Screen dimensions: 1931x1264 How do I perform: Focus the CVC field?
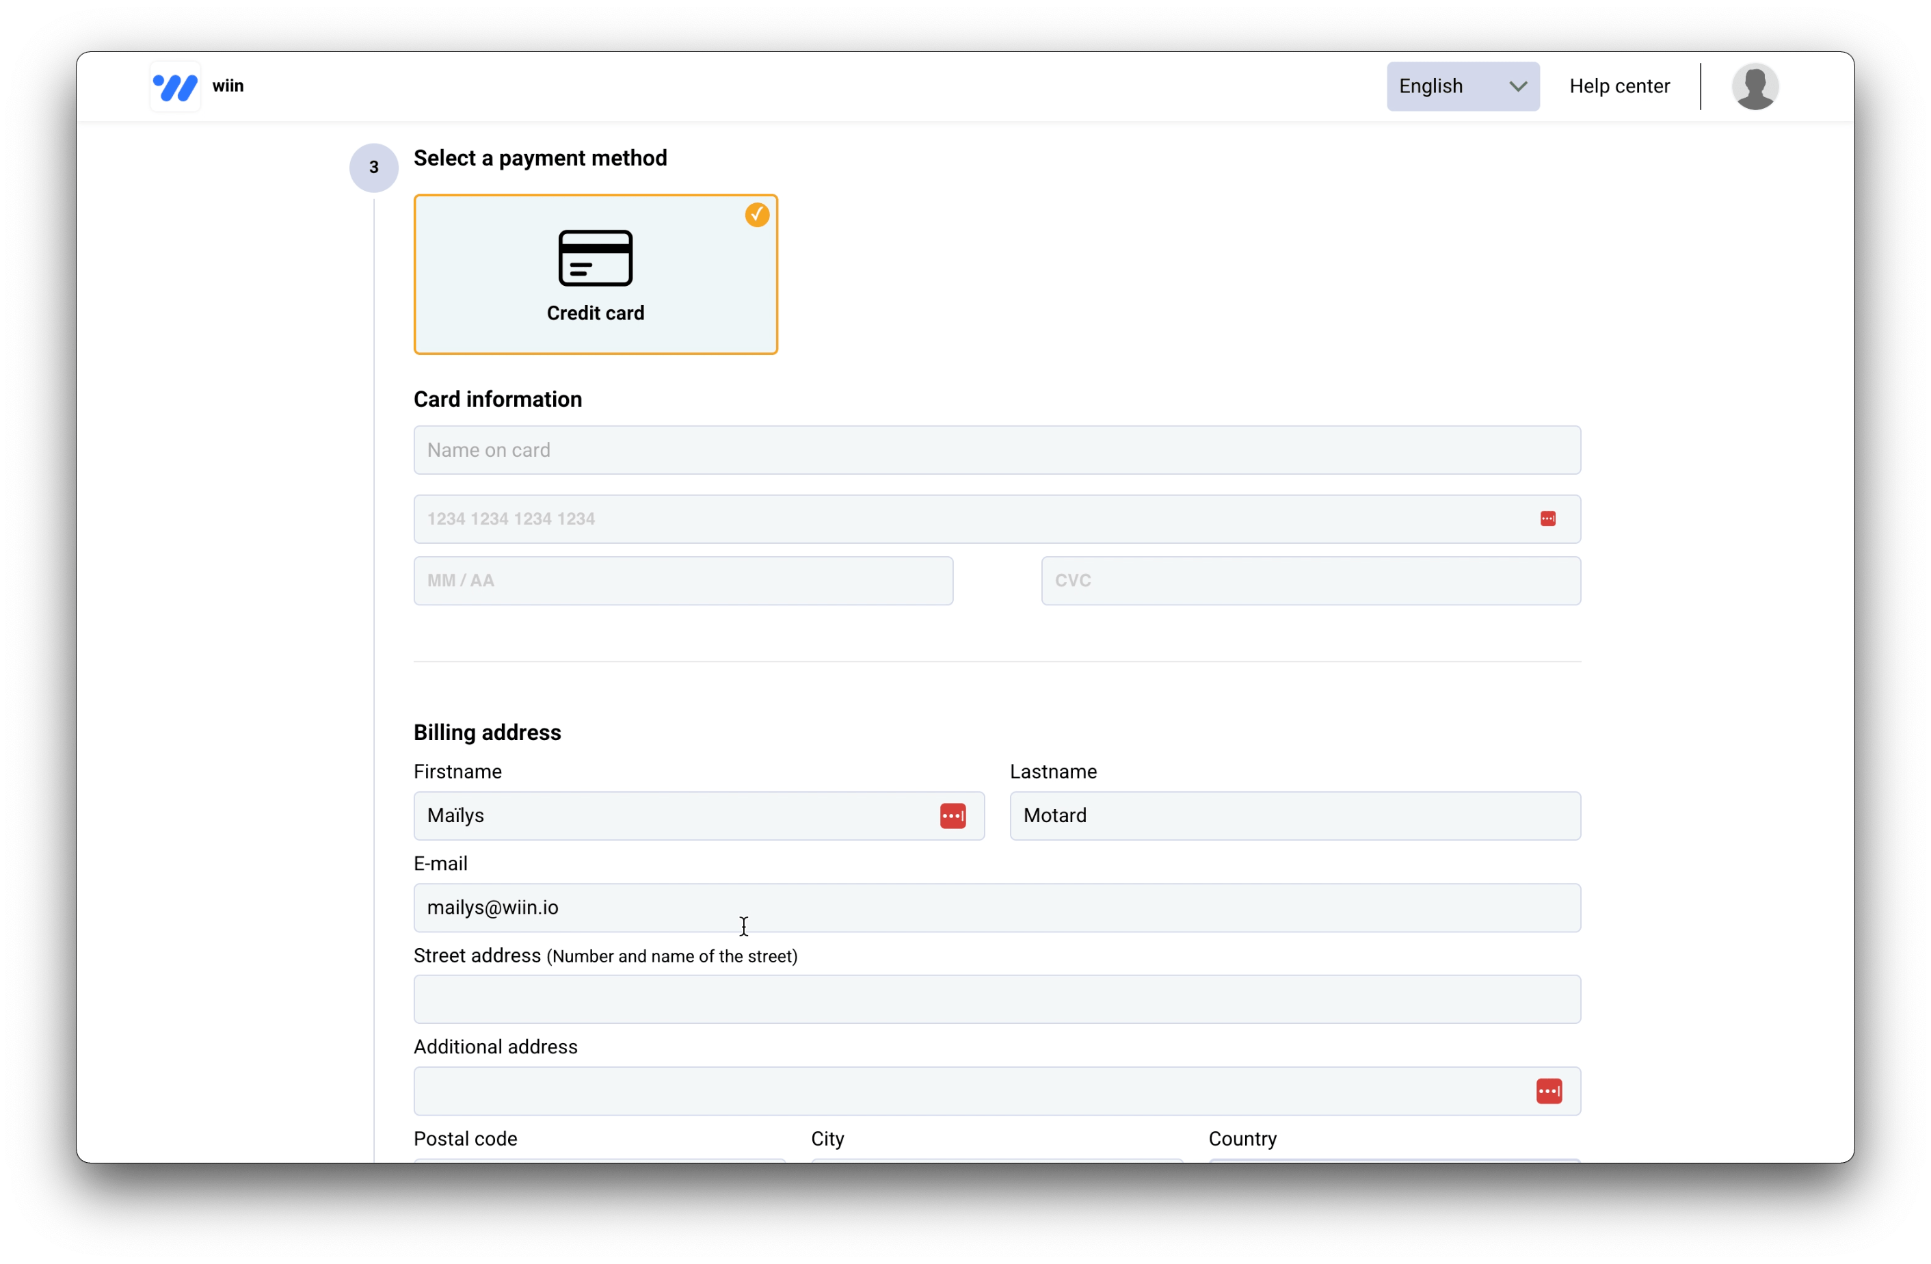coord(1310,581)
